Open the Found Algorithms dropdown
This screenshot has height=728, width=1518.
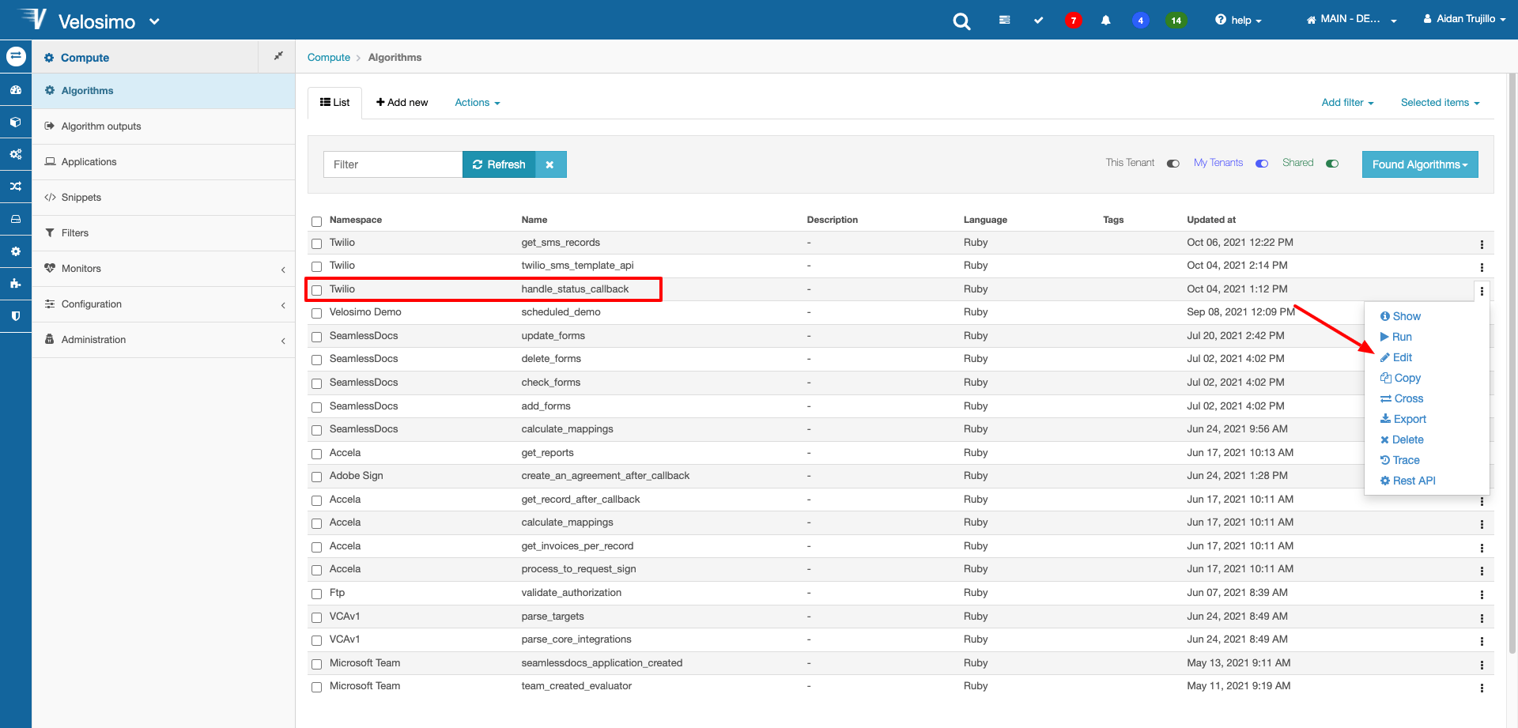coord(1420,164)
